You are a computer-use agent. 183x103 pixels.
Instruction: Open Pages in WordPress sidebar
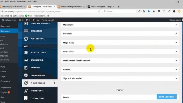pyautogui.click(x=3, y=76)
